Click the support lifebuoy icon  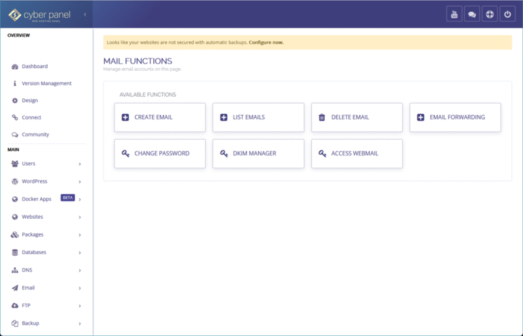click(x=490, y=14)
